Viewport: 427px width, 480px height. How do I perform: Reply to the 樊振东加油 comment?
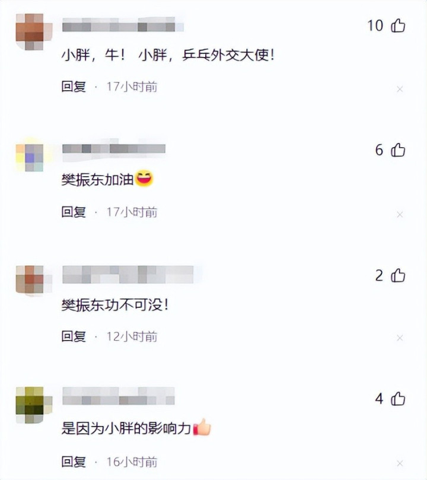pyautogui.click(x=74, y=212)
